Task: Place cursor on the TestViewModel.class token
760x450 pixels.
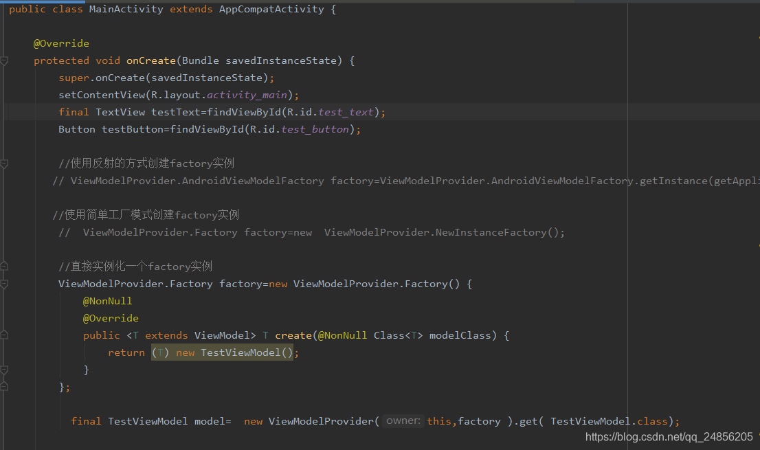Action: (x=610, y=420)
